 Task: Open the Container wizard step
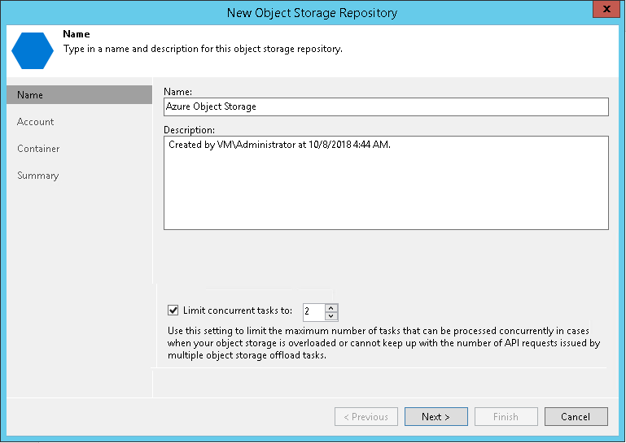pos(38,149)
